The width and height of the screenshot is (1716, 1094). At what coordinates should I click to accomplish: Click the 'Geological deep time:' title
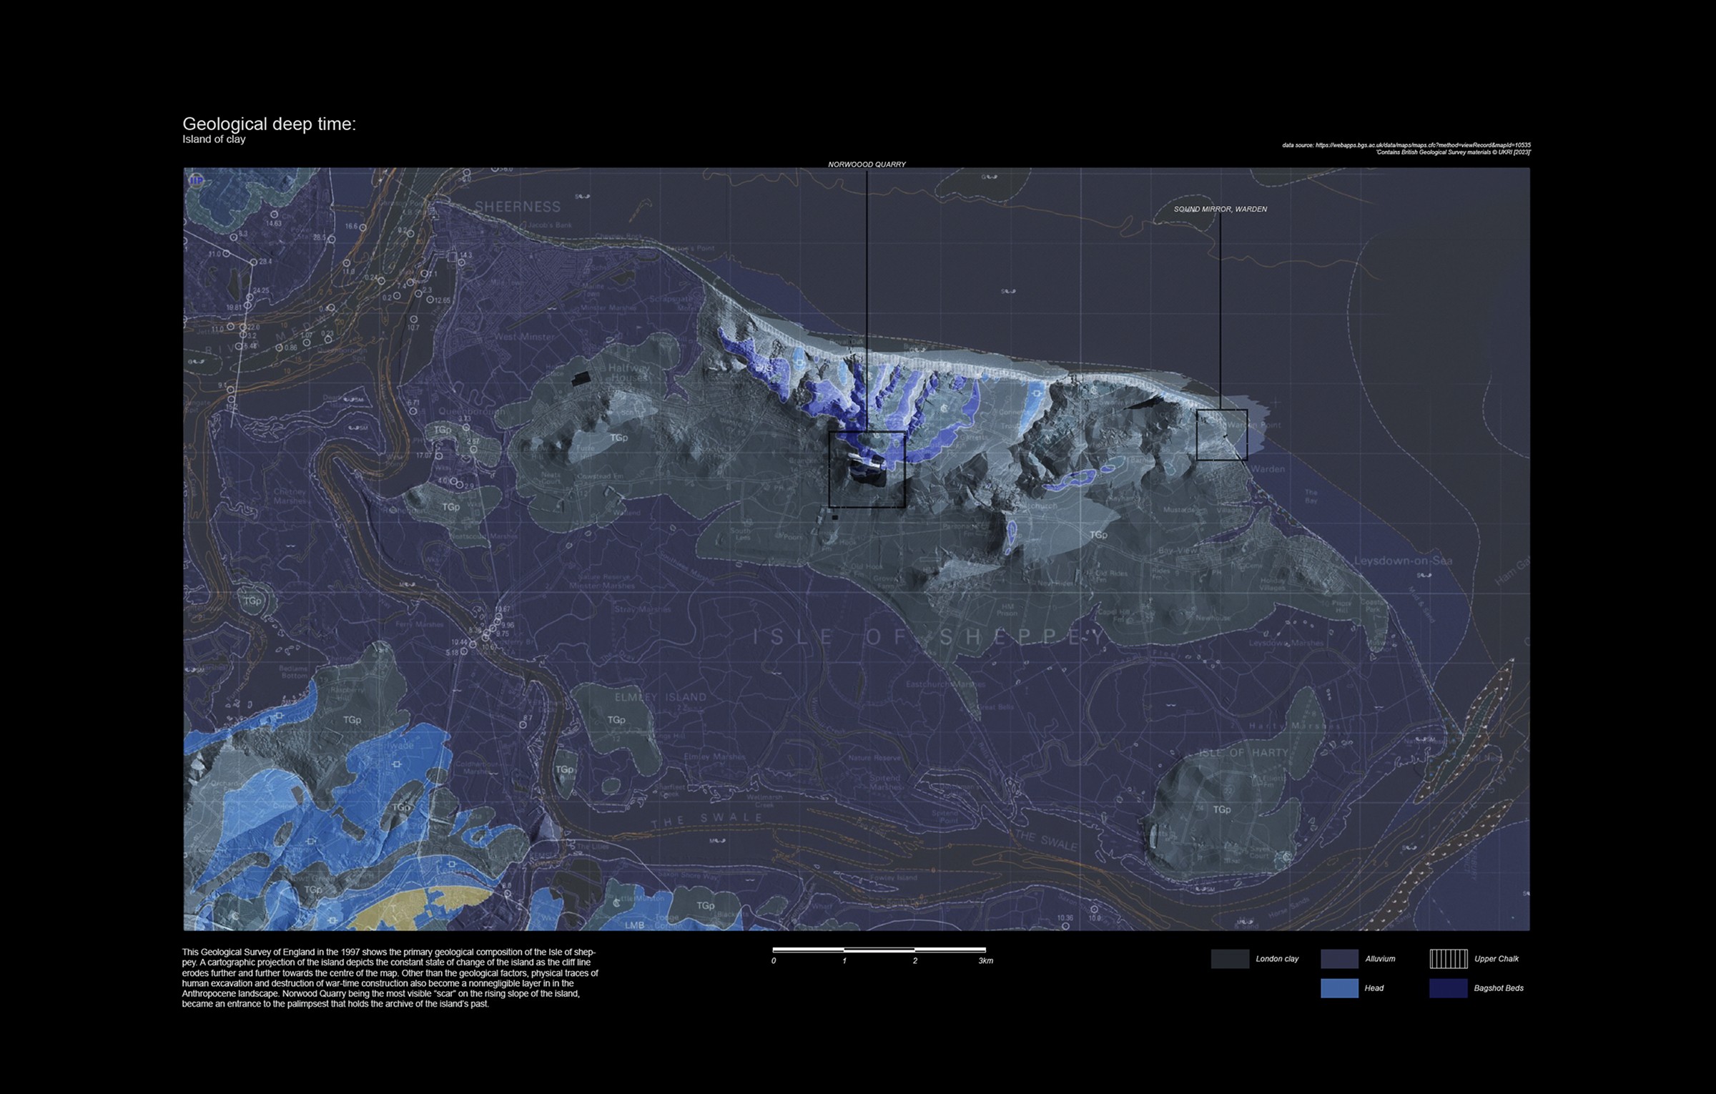tap(269, 124)
